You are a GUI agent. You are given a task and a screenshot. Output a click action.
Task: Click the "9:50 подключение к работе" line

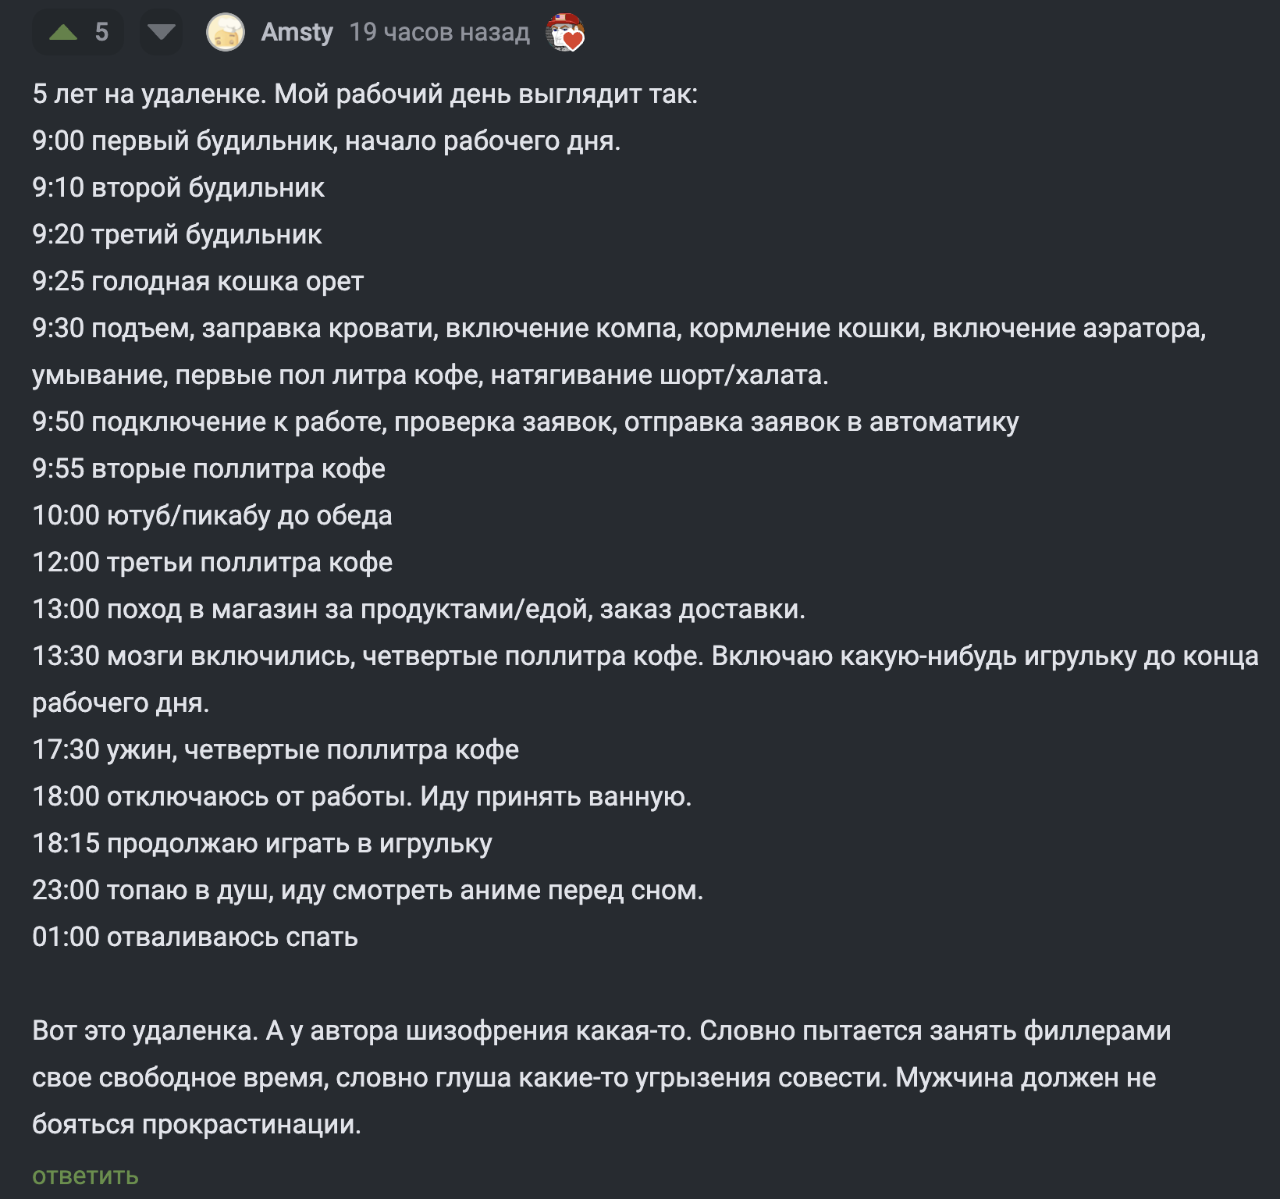[x=525, y=422]
